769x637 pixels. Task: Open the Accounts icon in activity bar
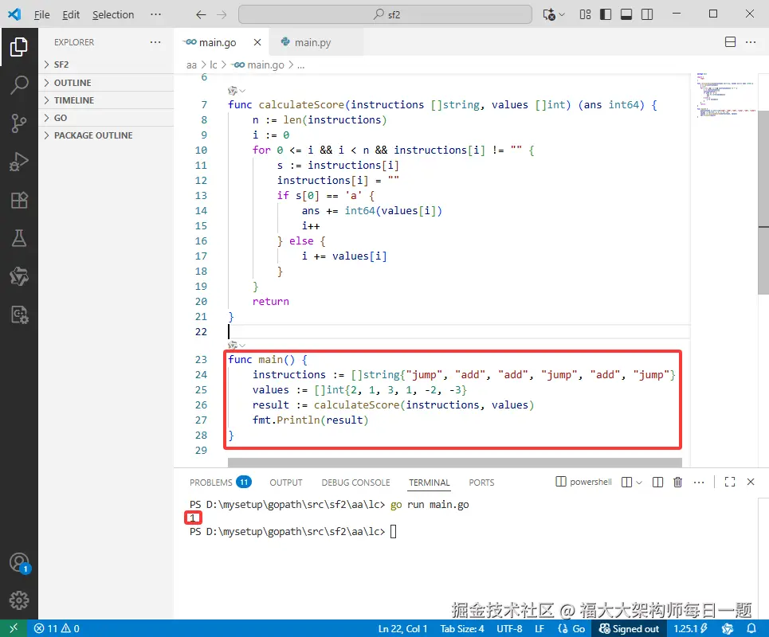pyautogui.click(x=18, y=562)
